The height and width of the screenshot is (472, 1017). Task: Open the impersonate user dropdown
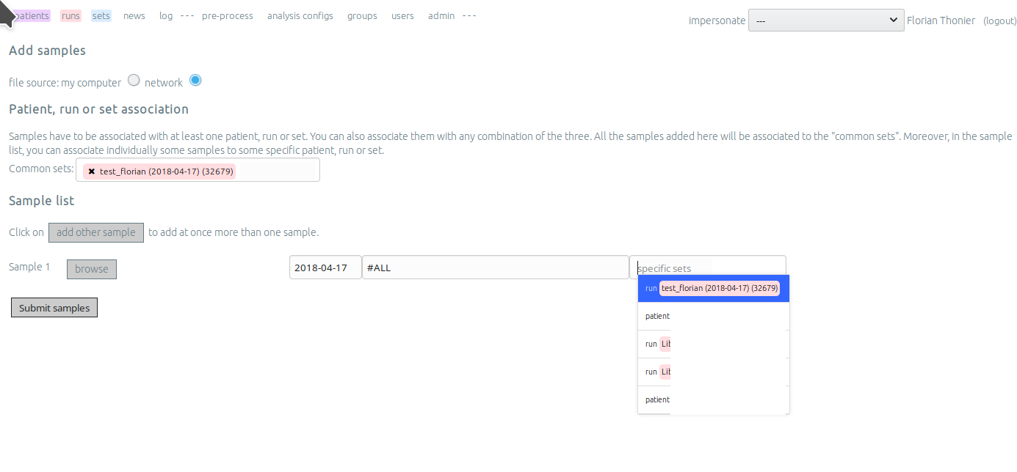[826, 21]
